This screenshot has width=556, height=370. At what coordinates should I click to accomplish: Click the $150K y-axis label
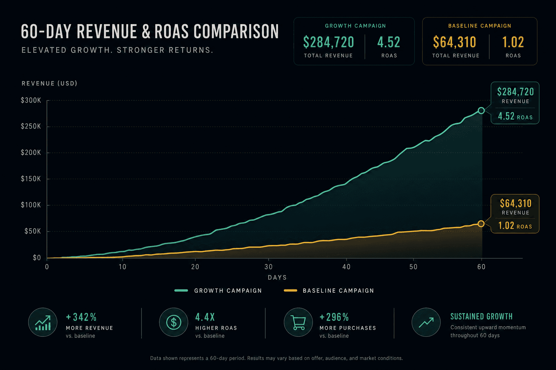click(x=31, y=179)
